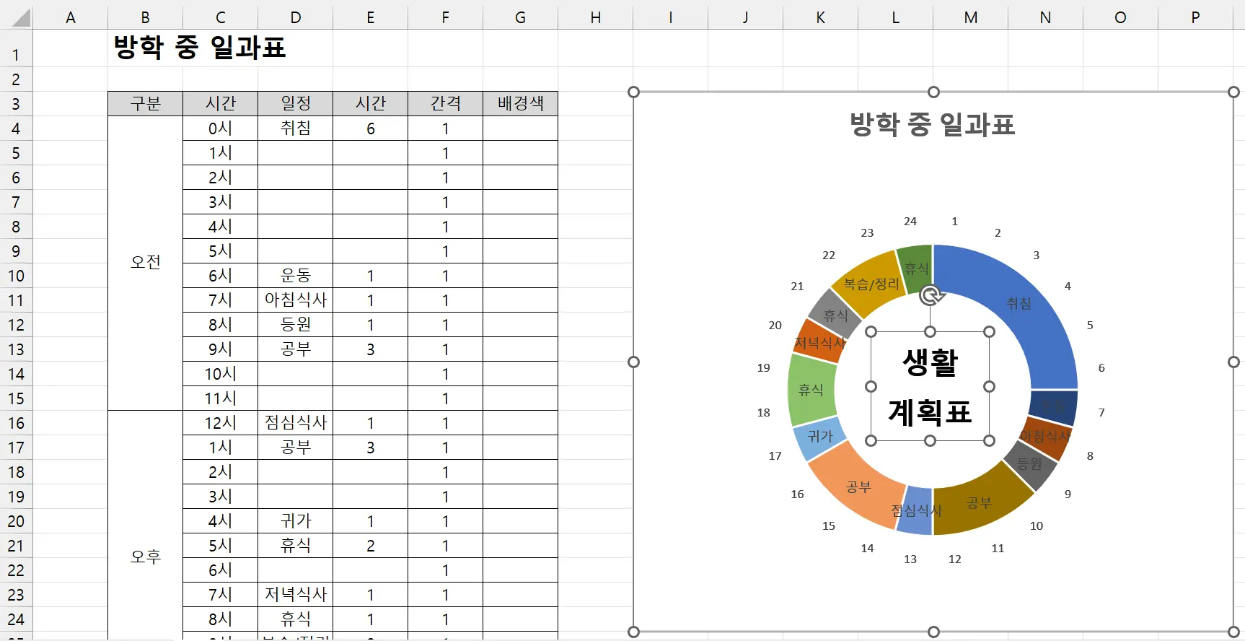The image size is (1245, 641).
Task: Click the 귀가 cell in the table
Action: click(296, 521)
